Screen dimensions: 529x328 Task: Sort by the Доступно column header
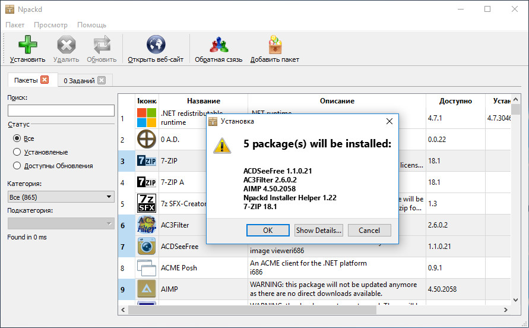point(455,100)
